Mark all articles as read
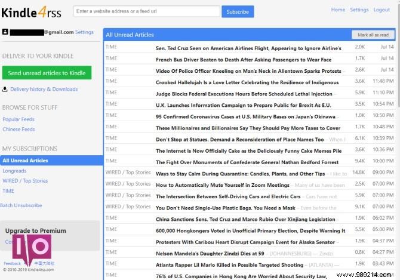Image resolution: width=400 pixels, height=280 pixels. click(373, 35)
